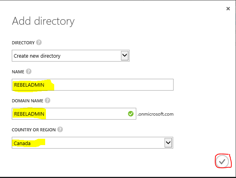
Task: Click the NAME field label
Action: tap(18, 72)
